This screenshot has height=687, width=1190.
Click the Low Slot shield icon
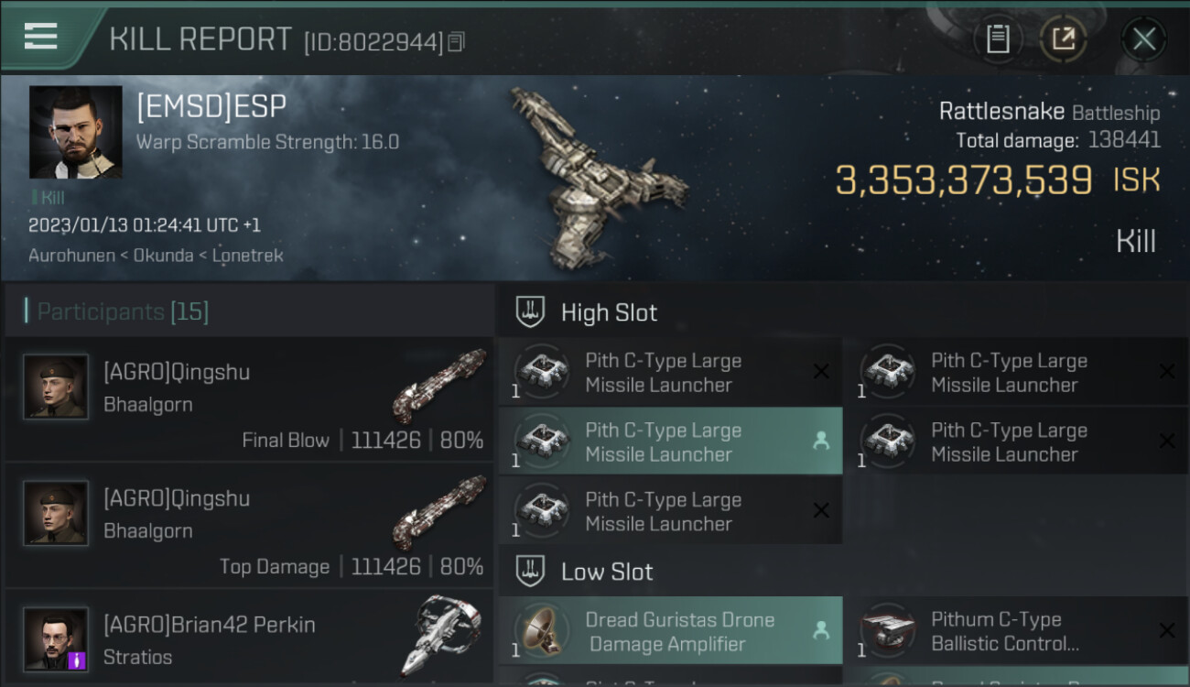(x=530, y=572)
